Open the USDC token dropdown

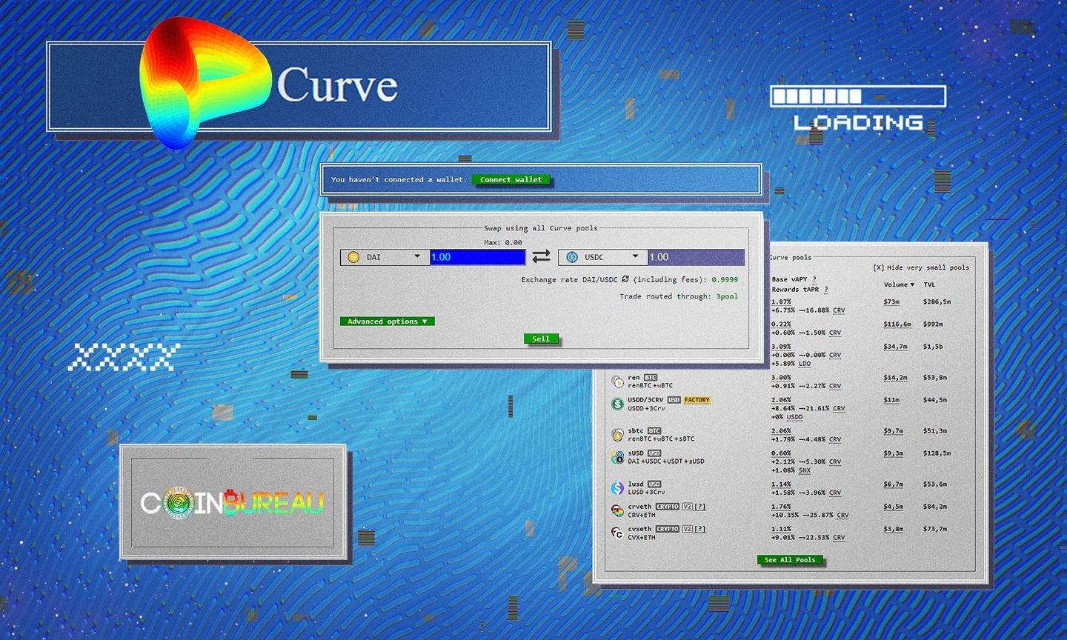(636, 257)
